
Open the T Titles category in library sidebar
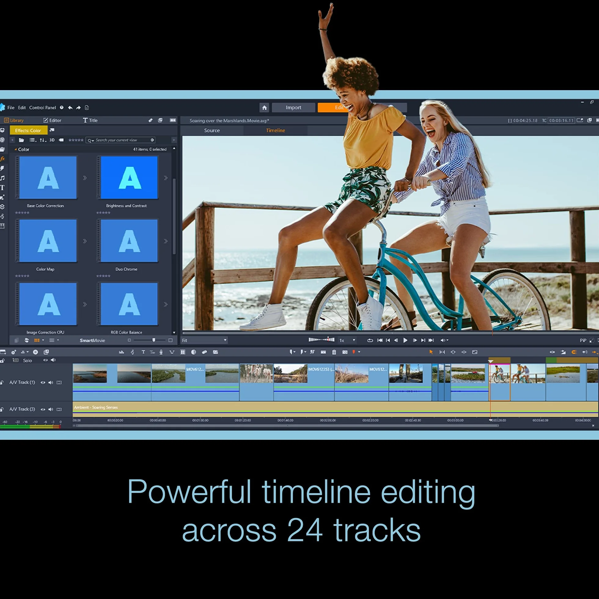point(2,188)
